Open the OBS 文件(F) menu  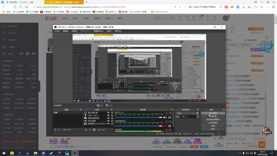click(x=57, y=31)
